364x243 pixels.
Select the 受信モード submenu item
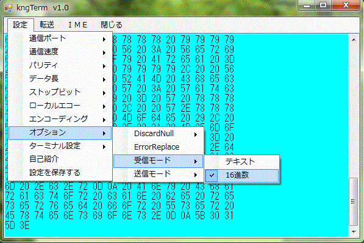point(158,161)
